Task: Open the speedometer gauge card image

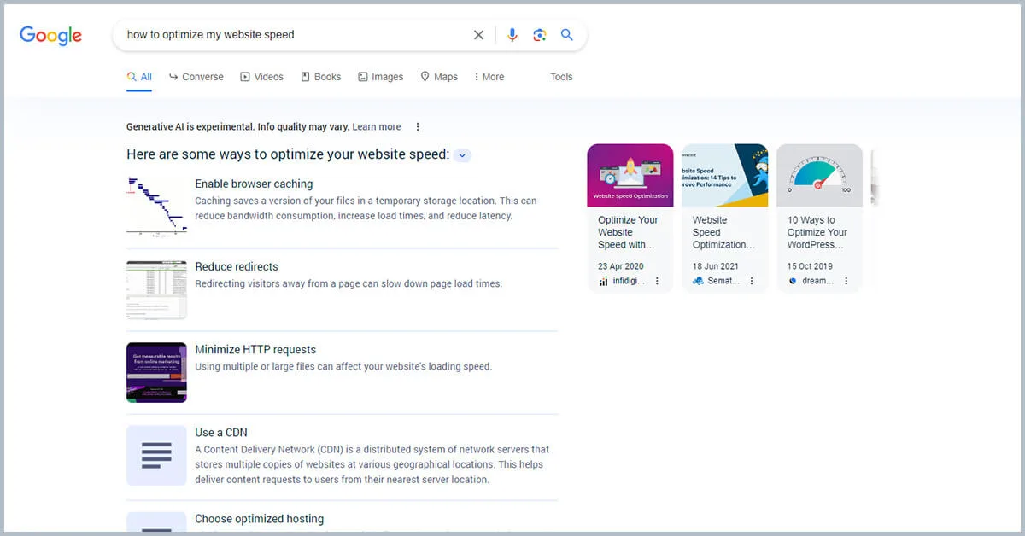Action: coord(820,175)
